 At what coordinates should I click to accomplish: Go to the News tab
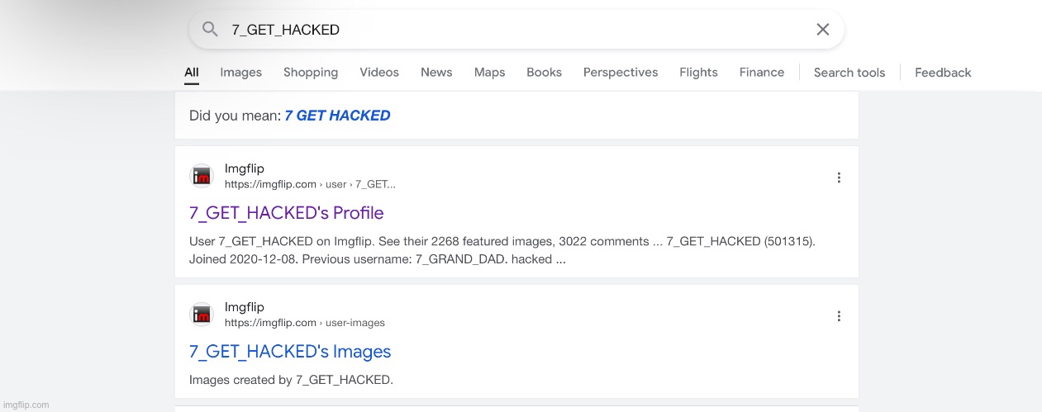point(436,73)
